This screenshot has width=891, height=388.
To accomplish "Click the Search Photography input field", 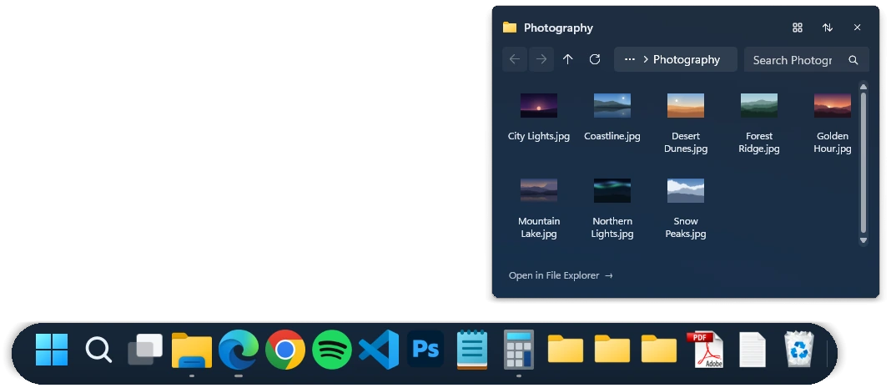I will [807, 59].
